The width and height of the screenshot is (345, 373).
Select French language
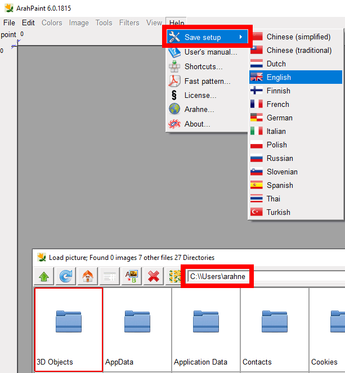click(295, 104)
